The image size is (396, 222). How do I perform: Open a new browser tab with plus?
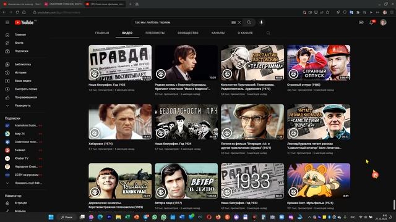coord(130,4)
